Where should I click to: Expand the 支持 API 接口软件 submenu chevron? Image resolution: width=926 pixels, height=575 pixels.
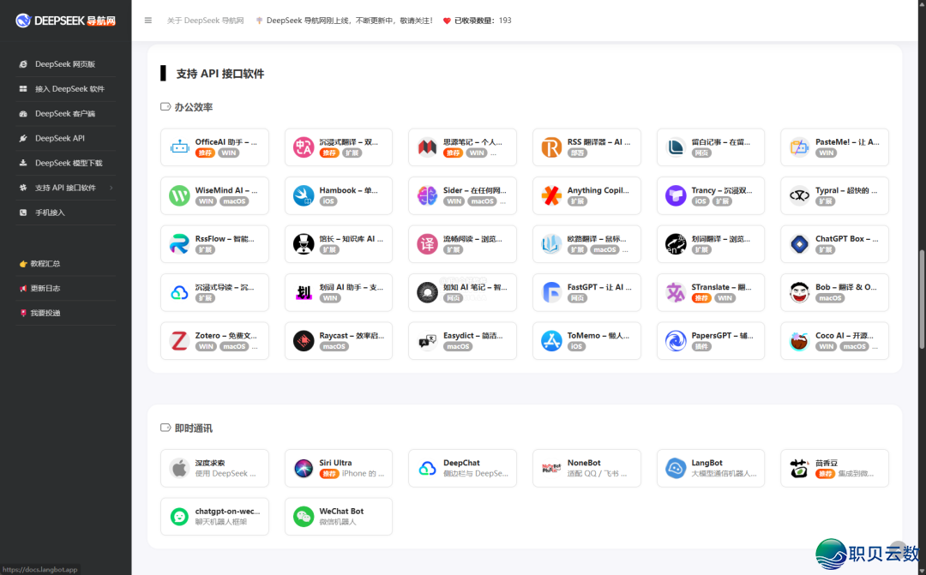pyautogui.click(x=111, y=188)
